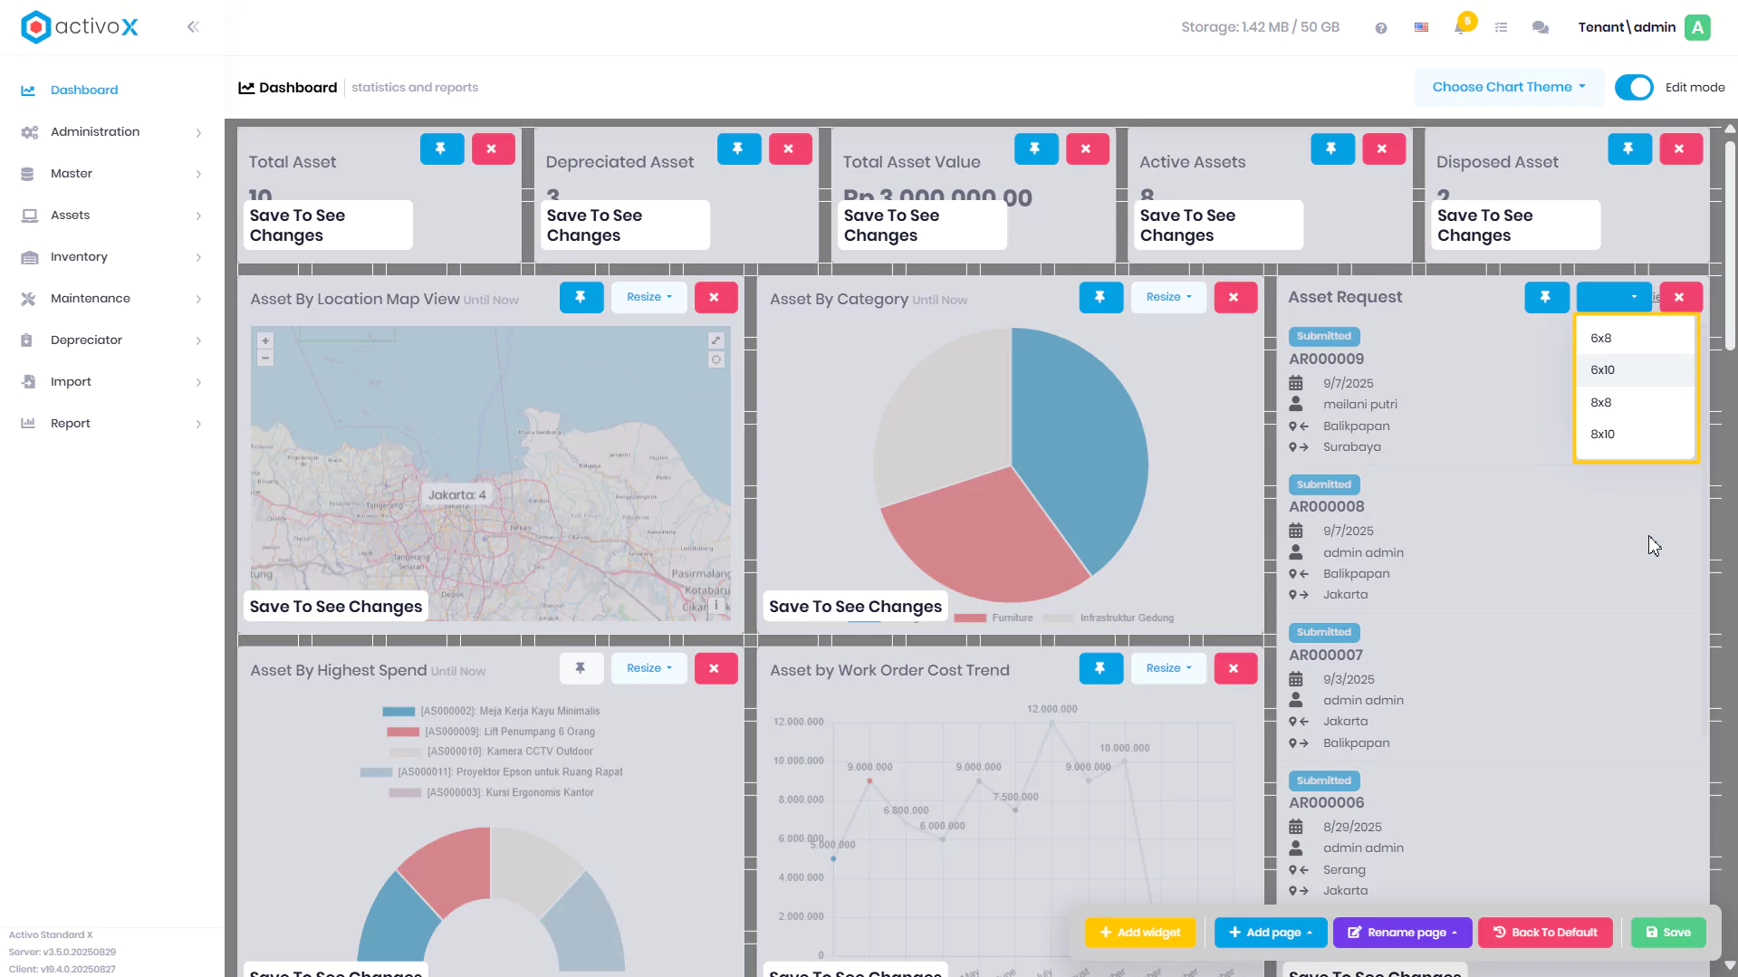Open Resize dropdown on Asset By Location widget
Viewport: 1738px width, 977px height.
(x=648, y=297)
